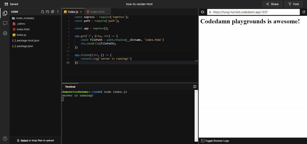307x144 pixels.
Task: Click the Share button
Action: point(272,4)
